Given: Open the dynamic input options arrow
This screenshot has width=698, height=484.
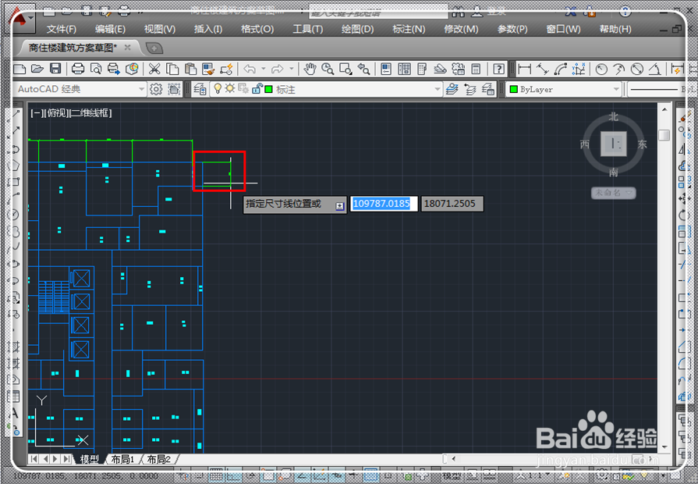Looking at the screenshot, I should pyautogui.click(x=340, y=206).
